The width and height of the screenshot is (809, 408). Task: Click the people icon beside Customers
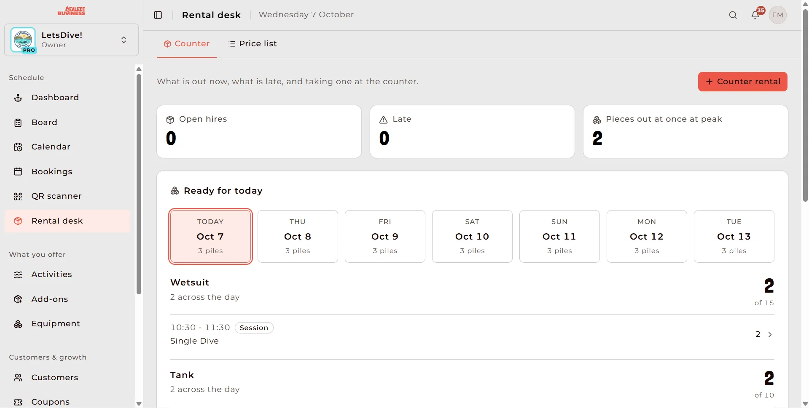point(18,378)
